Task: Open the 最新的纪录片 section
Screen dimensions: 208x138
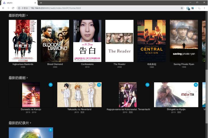Action: click(x=20, y=123)
